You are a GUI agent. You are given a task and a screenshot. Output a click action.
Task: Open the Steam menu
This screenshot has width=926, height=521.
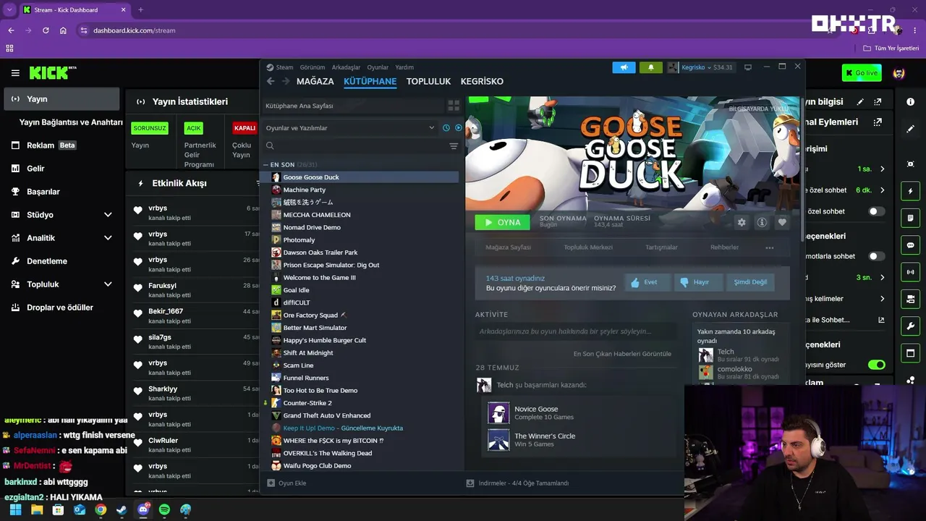pos(279,67)
